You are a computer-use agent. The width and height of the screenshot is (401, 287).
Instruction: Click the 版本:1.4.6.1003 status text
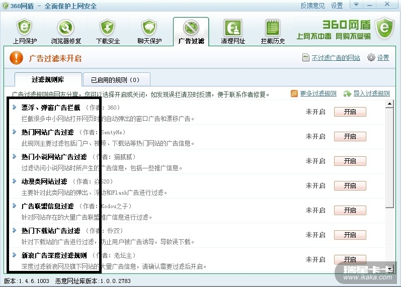(26, 281)
